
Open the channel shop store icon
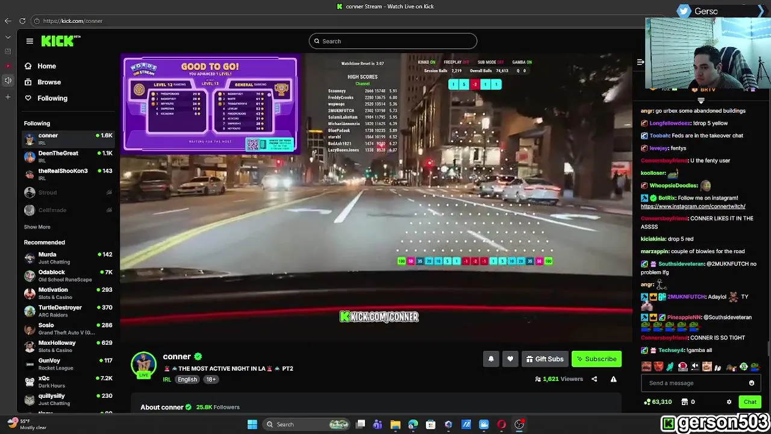684,402
